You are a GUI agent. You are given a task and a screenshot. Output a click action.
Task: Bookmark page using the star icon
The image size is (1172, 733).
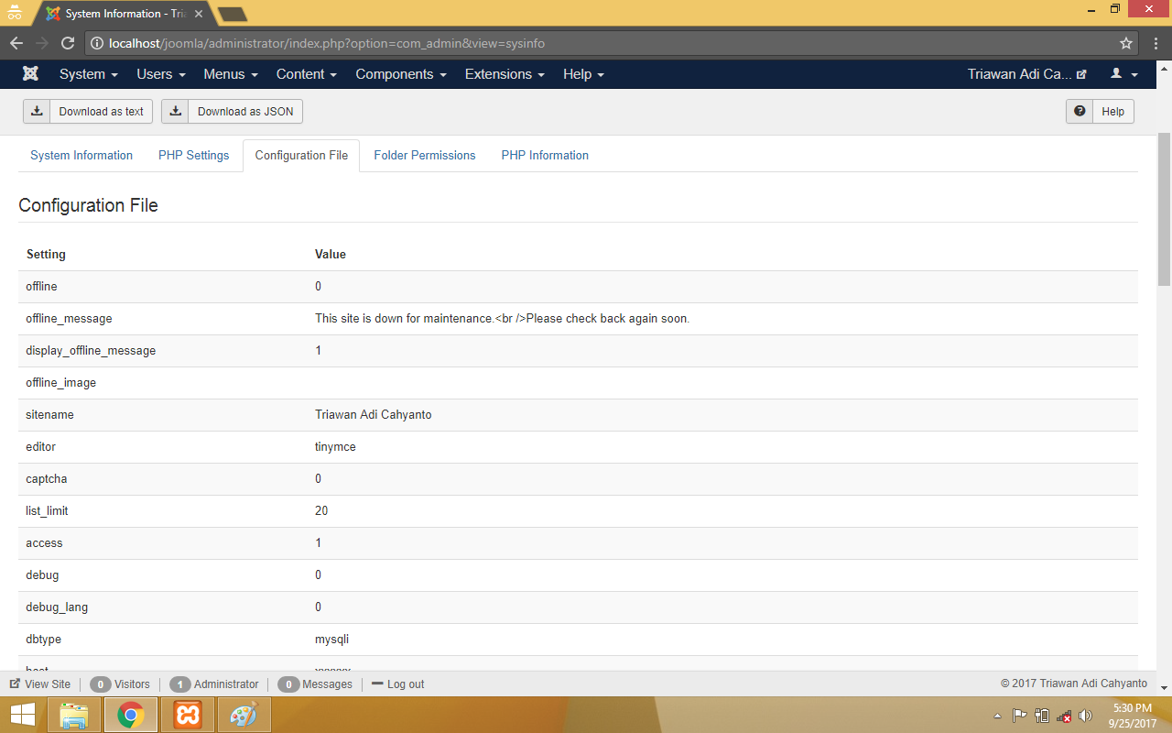tap(1125, 43)
